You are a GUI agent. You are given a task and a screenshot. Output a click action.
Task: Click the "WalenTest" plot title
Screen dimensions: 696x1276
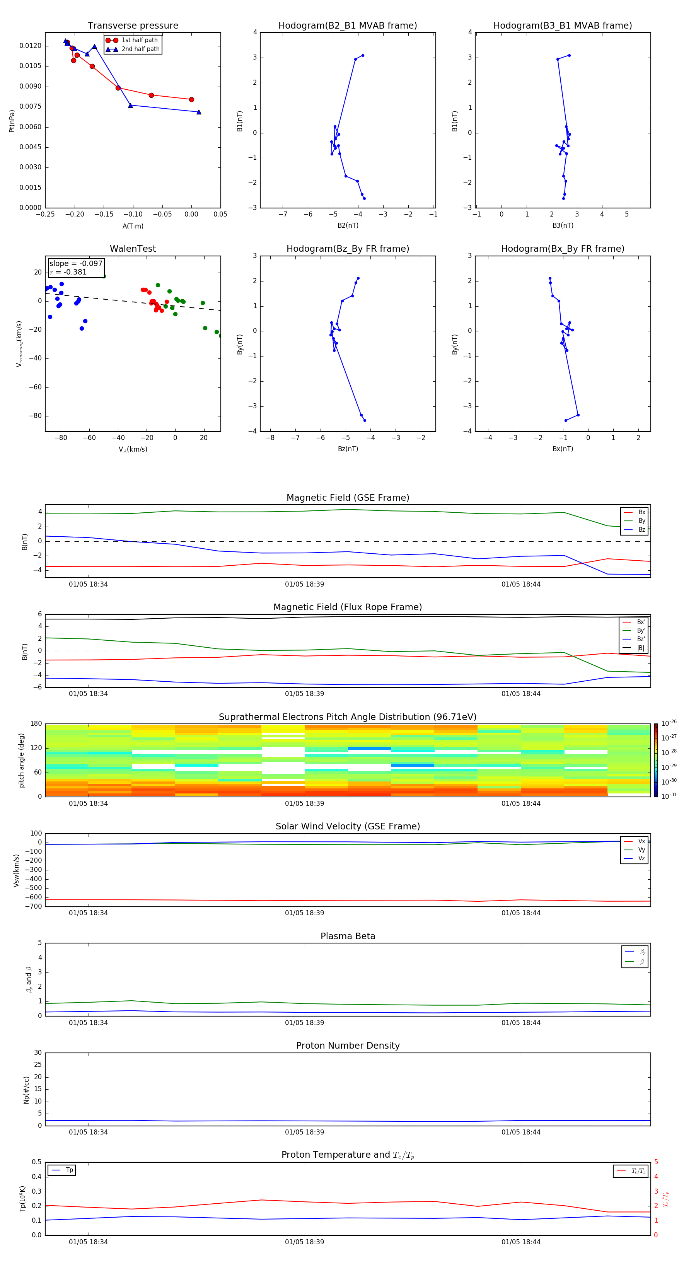pos(133,249)
